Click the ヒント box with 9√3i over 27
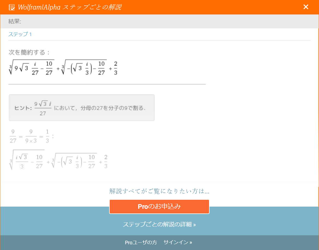Image resolution: width=319 pixels, height=250 pixels. click(x=82, y=108)
